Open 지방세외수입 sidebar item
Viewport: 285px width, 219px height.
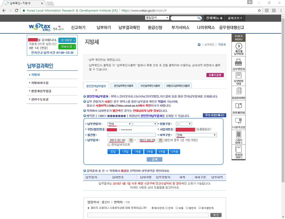(40, 83)
